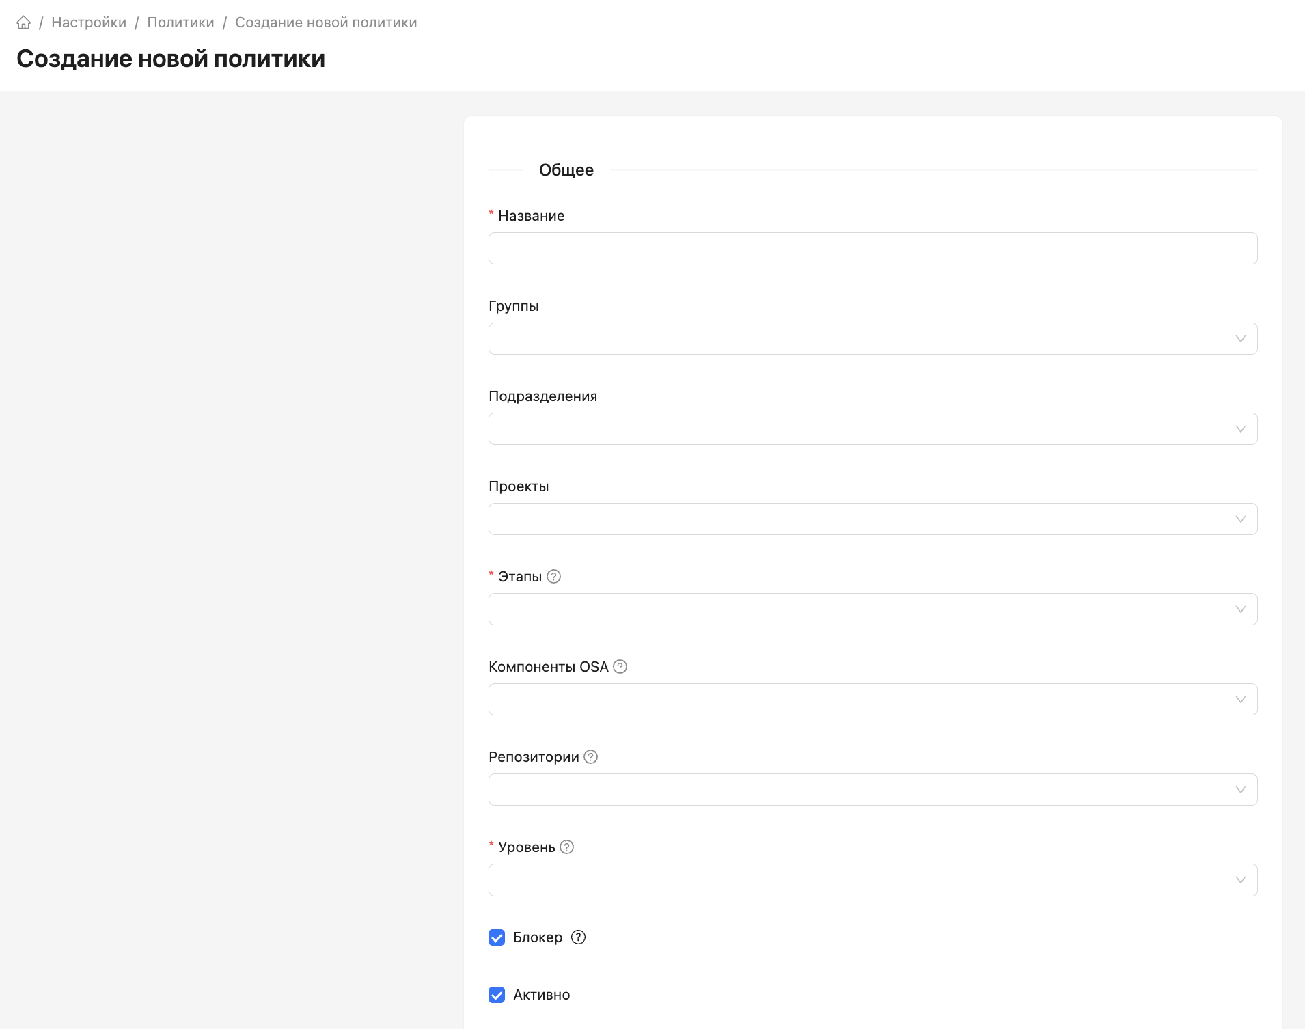1305x1029 pixels.
Task: Click the Подразделения label text
Action: point(542,396)
